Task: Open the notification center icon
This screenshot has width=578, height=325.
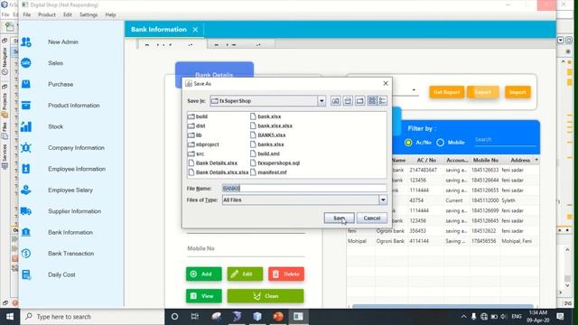Action: pyautogui.click(x=560, y=317)
